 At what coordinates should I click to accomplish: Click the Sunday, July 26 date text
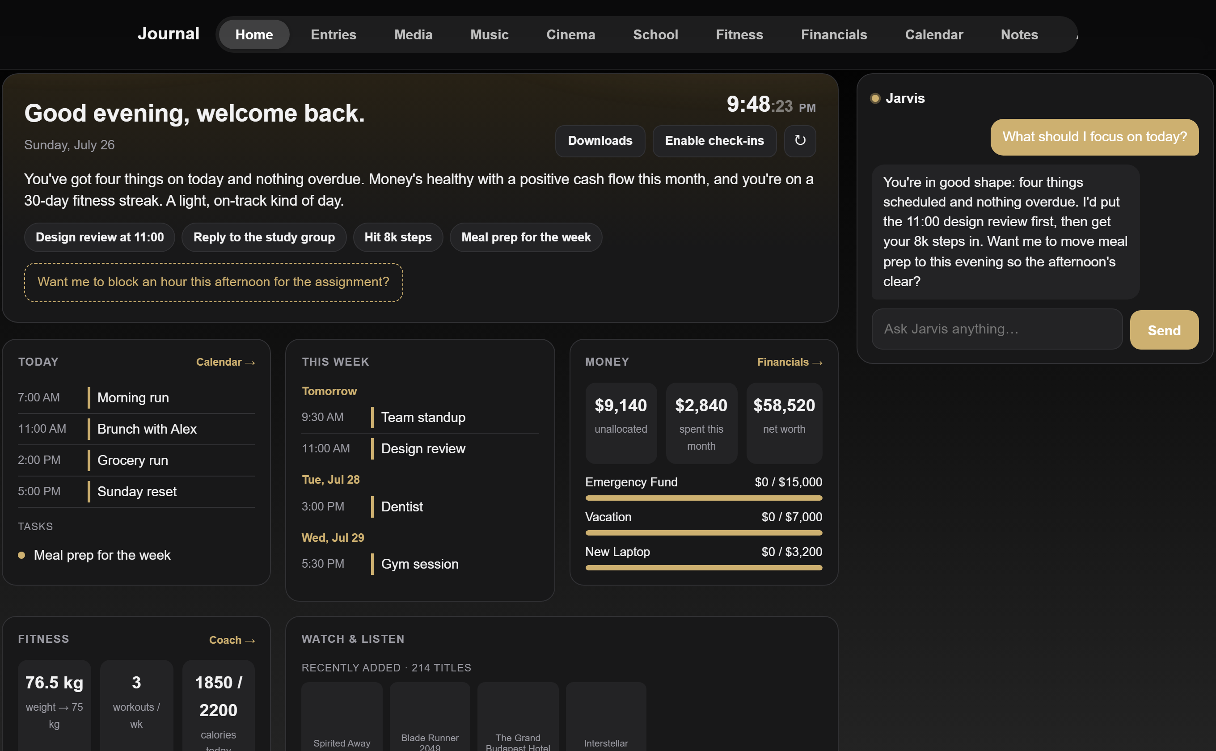[x=70, y=145]
